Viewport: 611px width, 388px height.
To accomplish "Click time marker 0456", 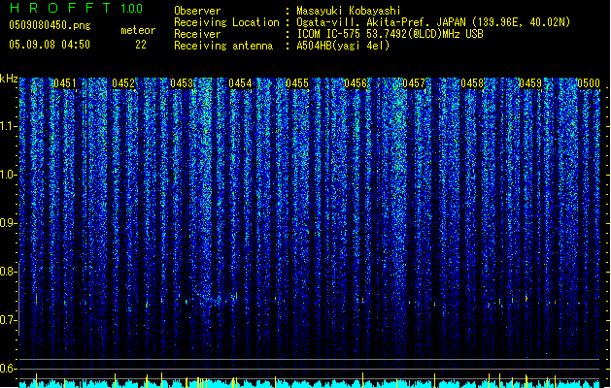I will 356,83.
